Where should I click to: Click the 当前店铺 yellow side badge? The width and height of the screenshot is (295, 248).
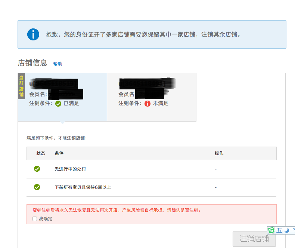(21, 86)
